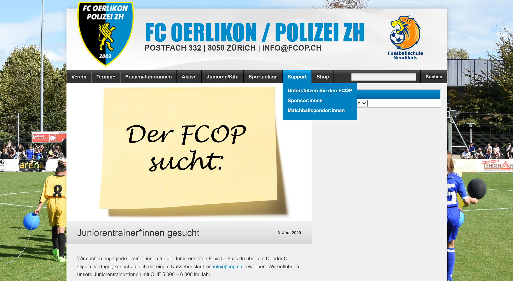Image resolution: width=513 pixels, height=281 pixels.
Task: Select the Sportanlage navigation item
Action: pyautogui.click(x=263, y=77)
